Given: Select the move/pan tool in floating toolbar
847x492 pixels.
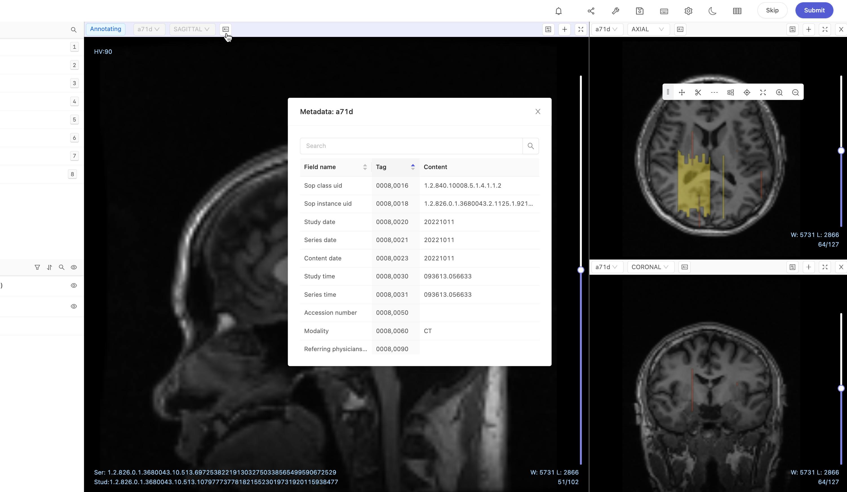Looking at the screenshot, I should tap(682, 92).
